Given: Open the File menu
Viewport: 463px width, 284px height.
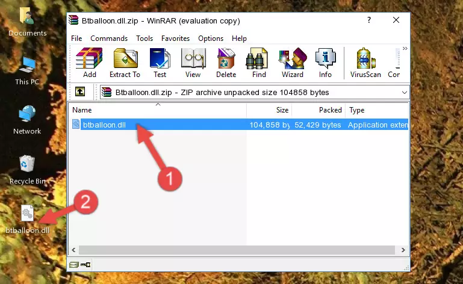Looking at the screenshot, I should [x=76, y=39].
